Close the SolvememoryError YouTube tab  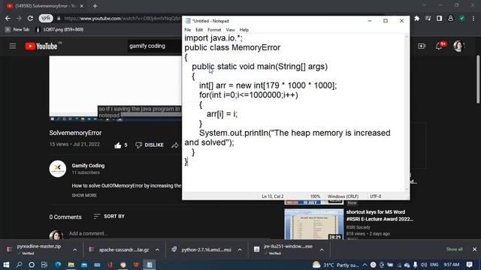click(x=82, y=6)
